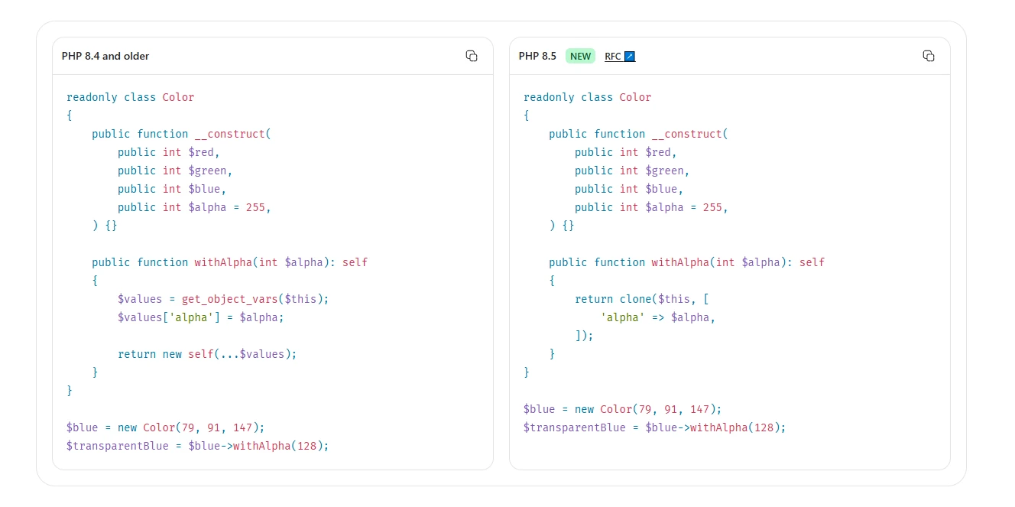Click the external link arrow beside RFC
The width and height of the screenshot is (1015, 507).
pos(630,57)
